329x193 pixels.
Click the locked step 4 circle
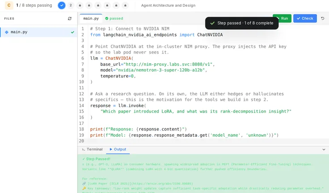89,5
